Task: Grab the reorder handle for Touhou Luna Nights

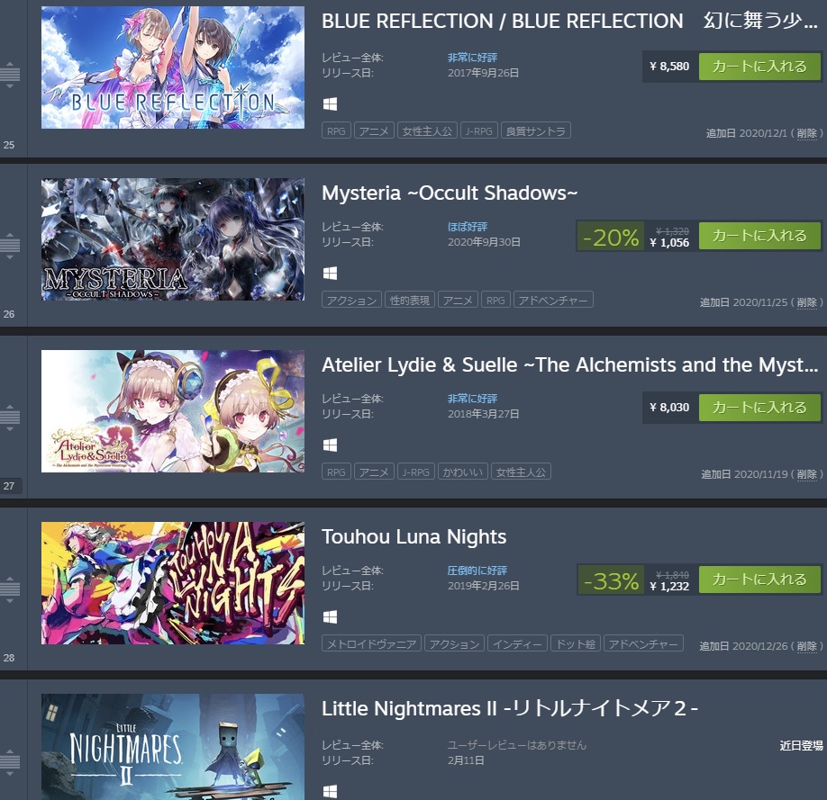Action: tap(10, 589)
